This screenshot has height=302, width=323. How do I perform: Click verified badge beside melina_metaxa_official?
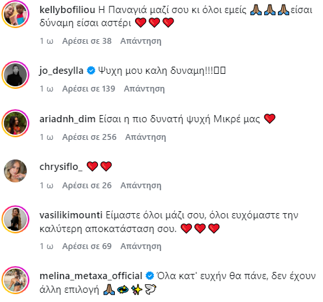149,276
